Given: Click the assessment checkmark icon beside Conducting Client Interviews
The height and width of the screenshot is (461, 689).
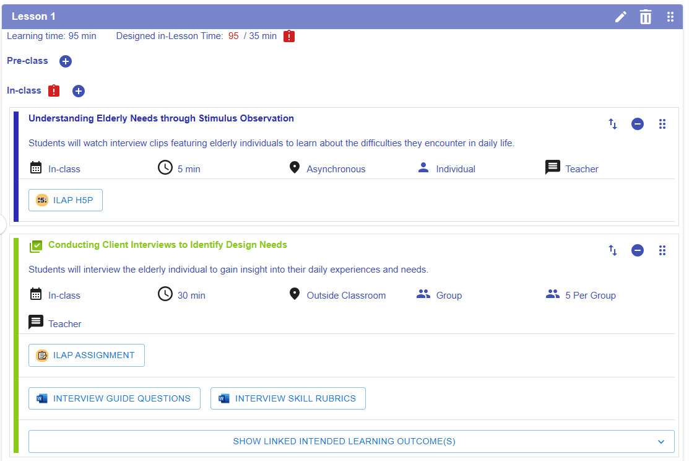Looking at the screenshot, I should 36,246.
